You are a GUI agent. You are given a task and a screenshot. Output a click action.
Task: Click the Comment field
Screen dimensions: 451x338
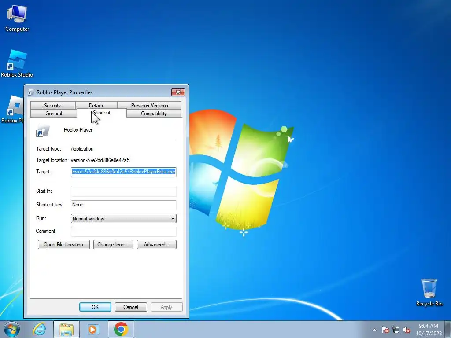point(124,231)
